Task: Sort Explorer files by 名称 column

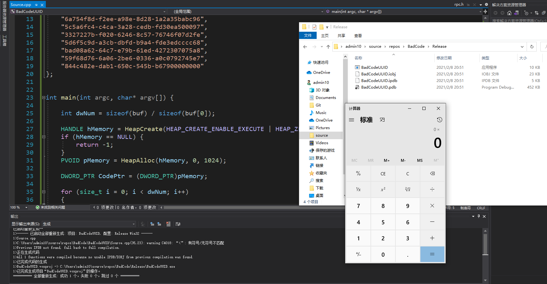Action: click(358, 58)
